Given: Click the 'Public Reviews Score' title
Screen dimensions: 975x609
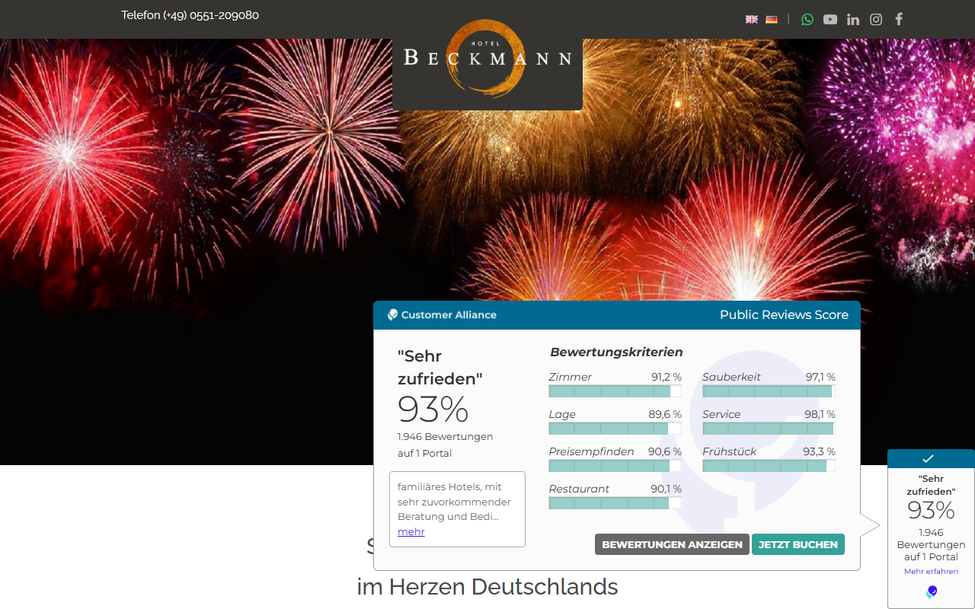Looking at the screenshot, I should pyautogui.click(x=784, y=315).
